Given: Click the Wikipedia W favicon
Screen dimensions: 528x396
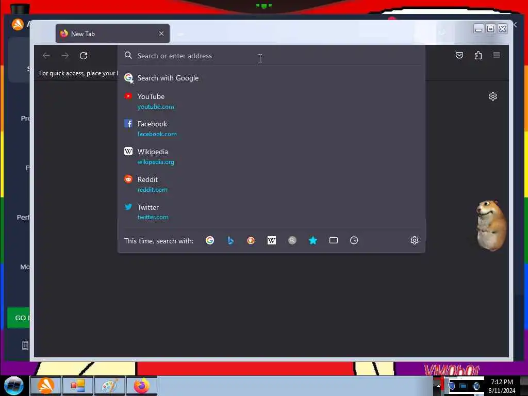Looking at the screenshot, I should pos(128,151).
